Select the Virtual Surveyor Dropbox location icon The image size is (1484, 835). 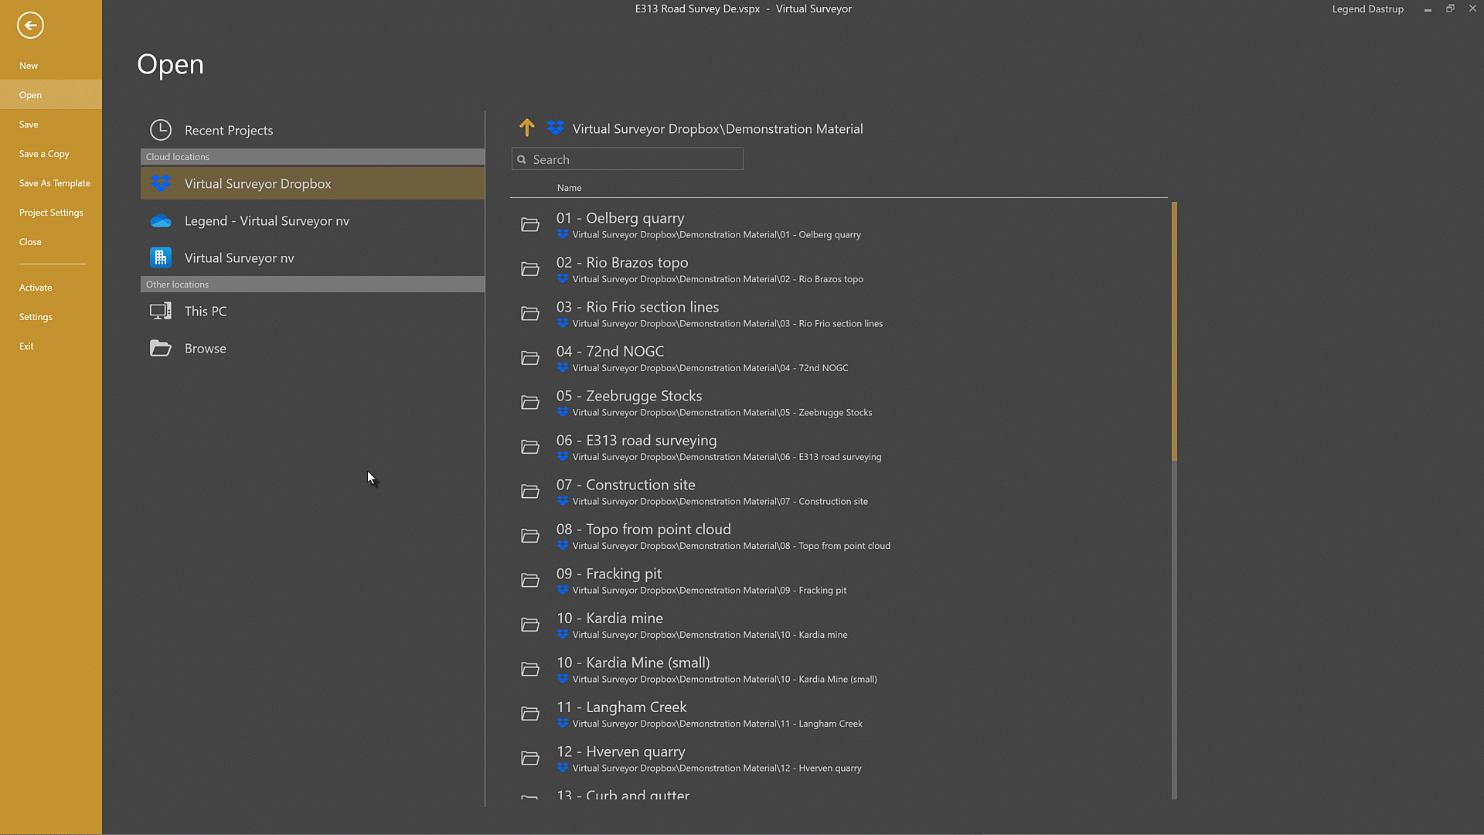click(x=161, y=183)
